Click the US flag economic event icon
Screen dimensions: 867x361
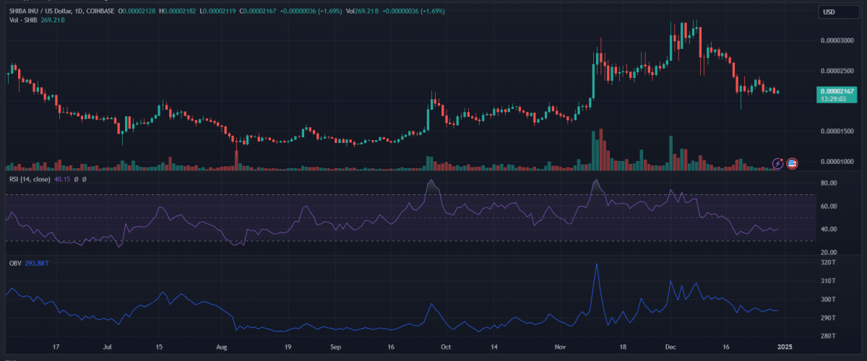(x=792, y=164)
